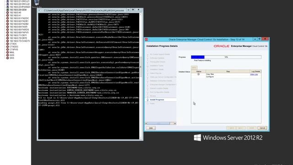
Task: Click the Status column header
Action: tap(199, 71)
